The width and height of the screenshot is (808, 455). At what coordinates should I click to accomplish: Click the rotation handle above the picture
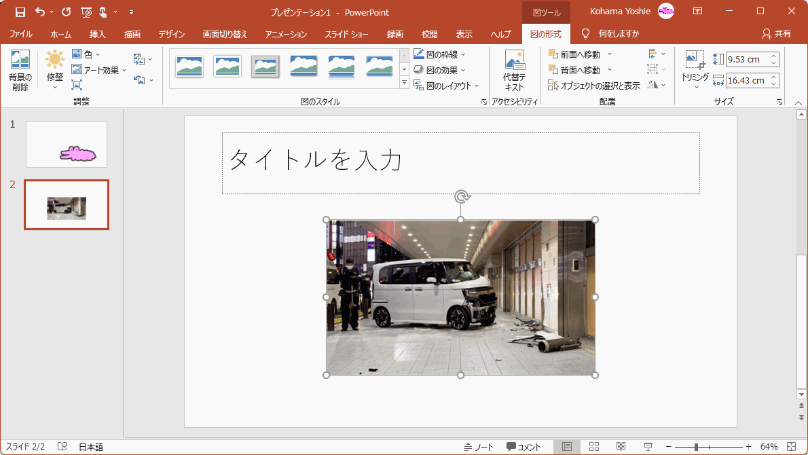[461, 197]
